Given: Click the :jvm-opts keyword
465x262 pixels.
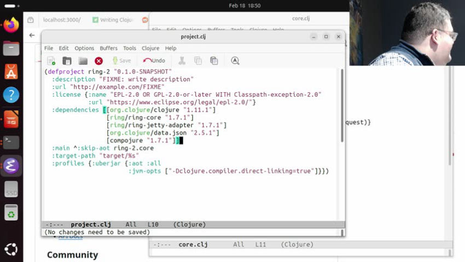Looking at the screenshot, I should pos(144,171).
